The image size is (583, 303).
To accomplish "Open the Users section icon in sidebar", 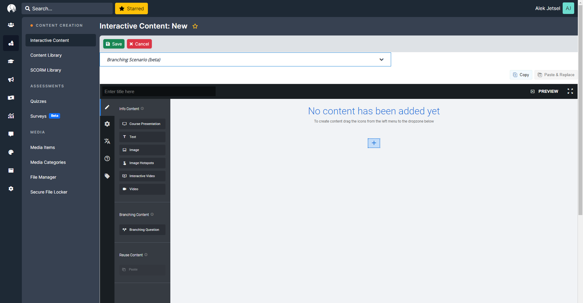I will coord(11,25).
